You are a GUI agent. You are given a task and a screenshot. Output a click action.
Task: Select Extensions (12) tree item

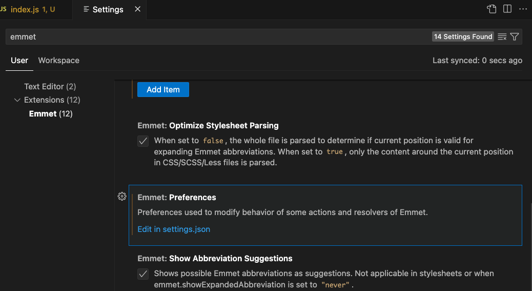click(52, 100)
